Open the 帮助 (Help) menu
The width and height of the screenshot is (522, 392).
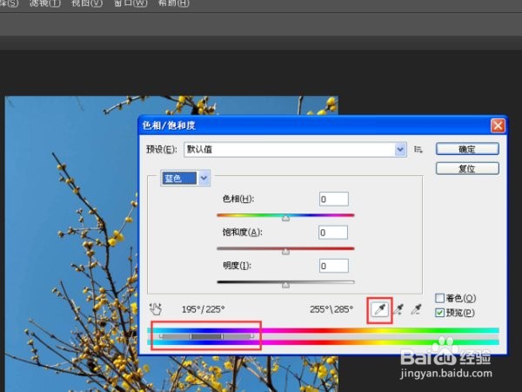(173, 3)
